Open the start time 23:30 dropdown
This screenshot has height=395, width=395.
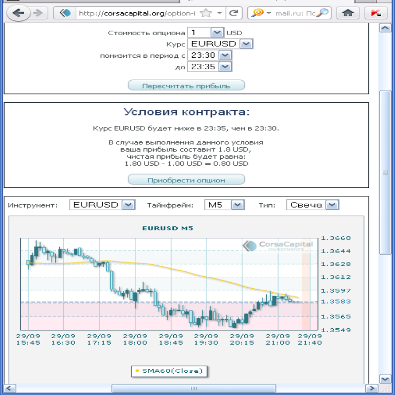(x=225, y=55)
